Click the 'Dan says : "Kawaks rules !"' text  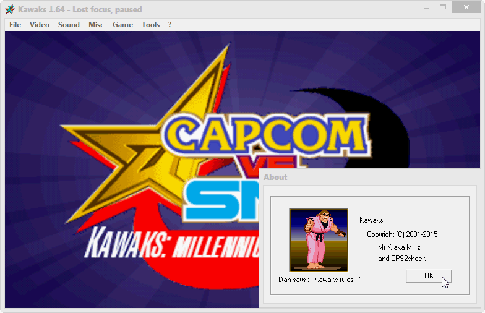[x=319, y=280]
